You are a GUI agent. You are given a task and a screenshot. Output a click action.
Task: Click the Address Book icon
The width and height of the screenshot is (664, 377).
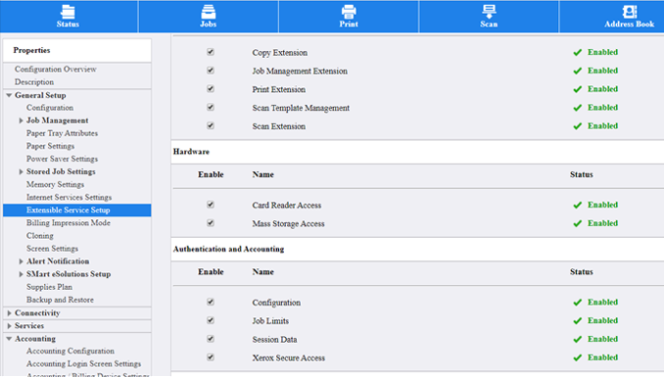pyautogui.click(x=630, y=12)
